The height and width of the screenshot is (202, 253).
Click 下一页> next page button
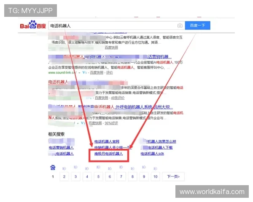pos(173,177)
